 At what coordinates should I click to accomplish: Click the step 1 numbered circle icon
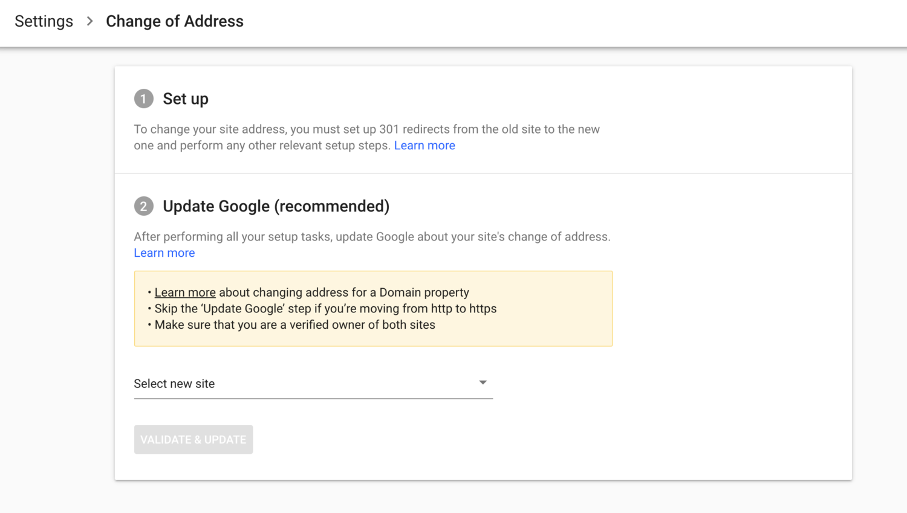pyautogui.click(x=143, y=98)
